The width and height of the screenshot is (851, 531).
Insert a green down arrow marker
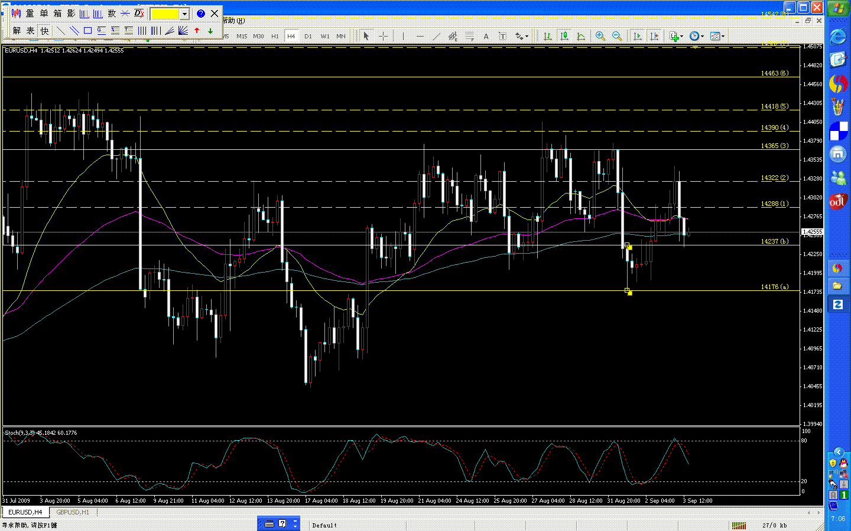210,31
